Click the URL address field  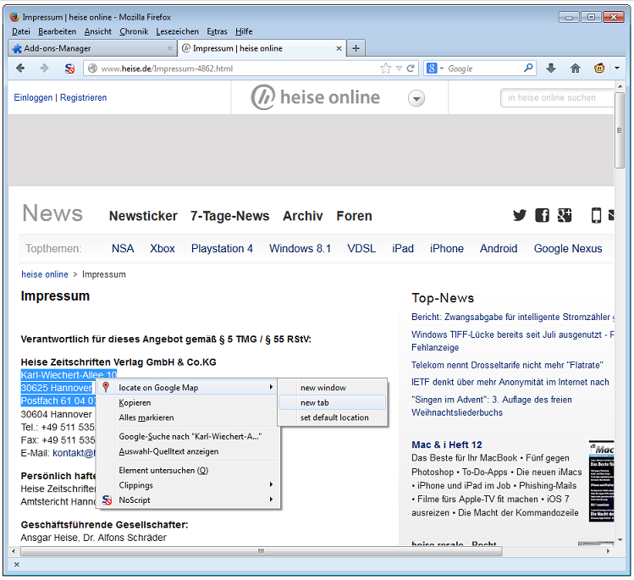239,69
